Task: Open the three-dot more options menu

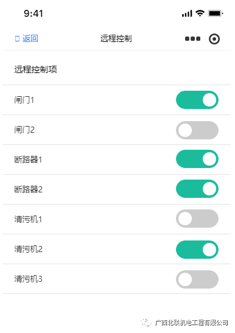Action: point(192,38)
